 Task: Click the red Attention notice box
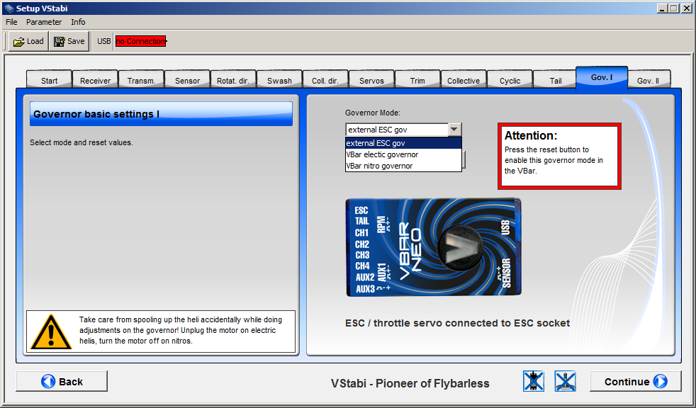[559, 156]
